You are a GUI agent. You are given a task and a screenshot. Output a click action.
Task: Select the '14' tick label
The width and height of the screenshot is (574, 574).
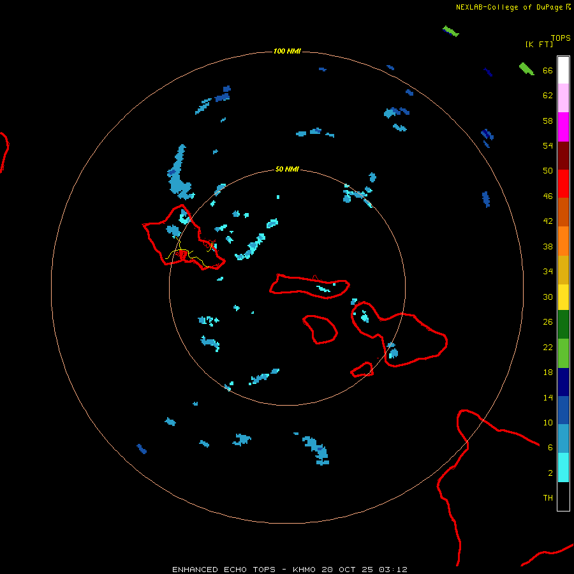click(548, 397)
